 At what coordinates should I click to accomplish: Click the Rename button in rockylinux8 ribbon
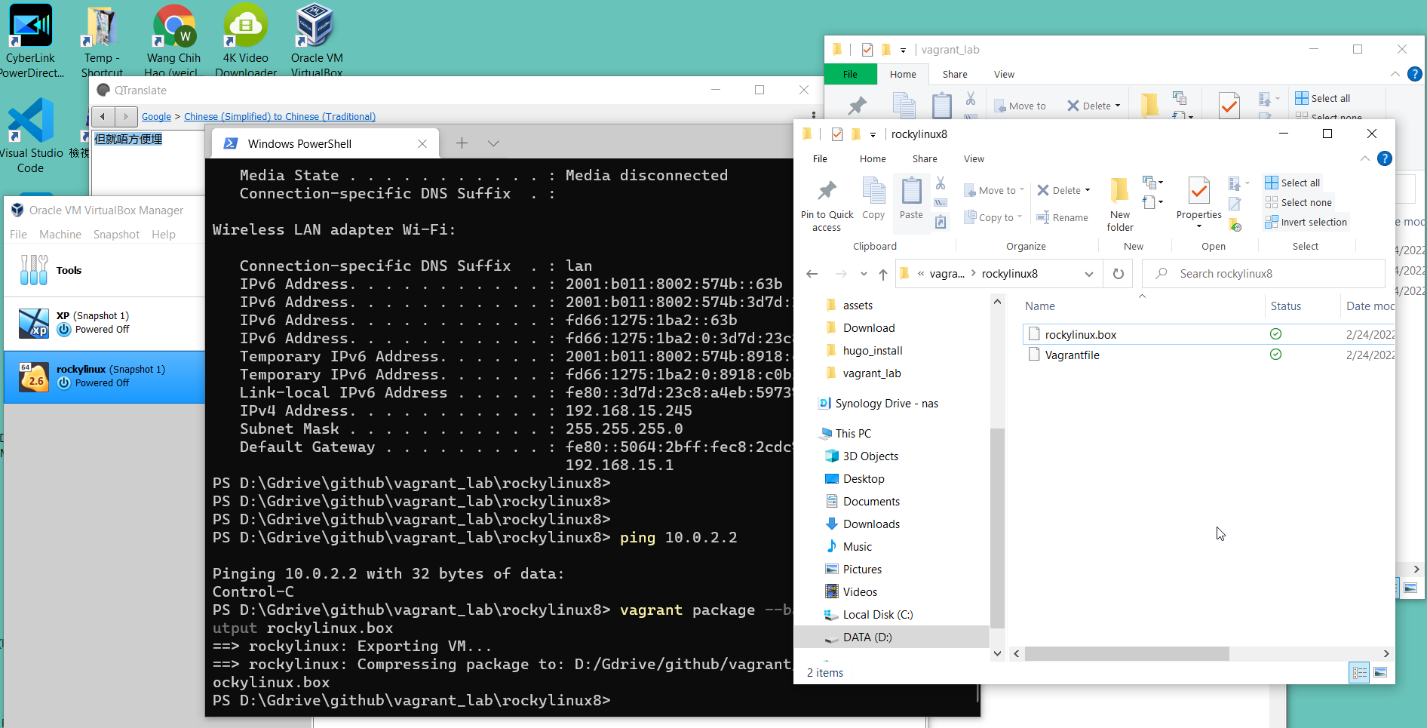click(x=1062, y=217)
